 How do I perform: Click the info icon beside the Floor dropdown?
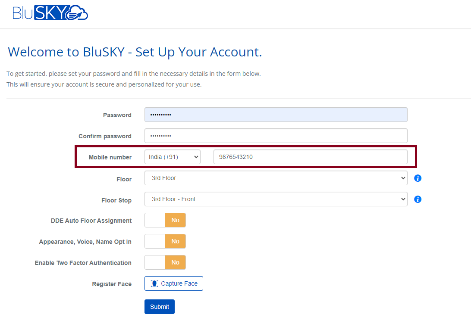coord(418,178)
